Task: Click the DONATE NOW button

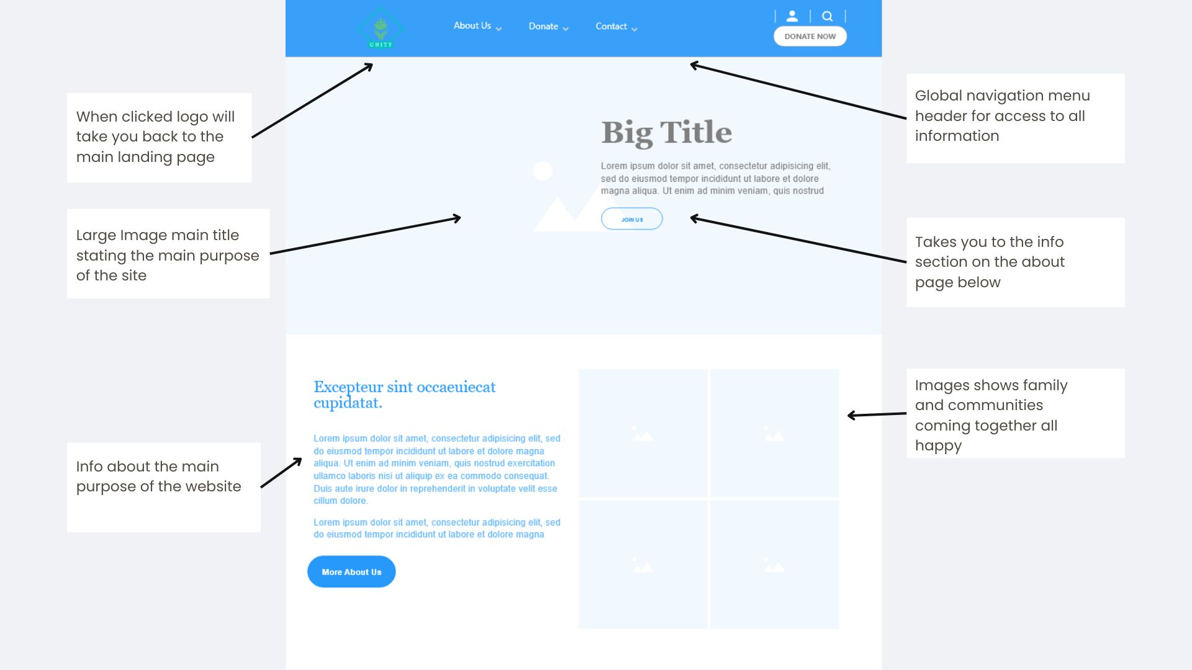Action: point(810,36)
